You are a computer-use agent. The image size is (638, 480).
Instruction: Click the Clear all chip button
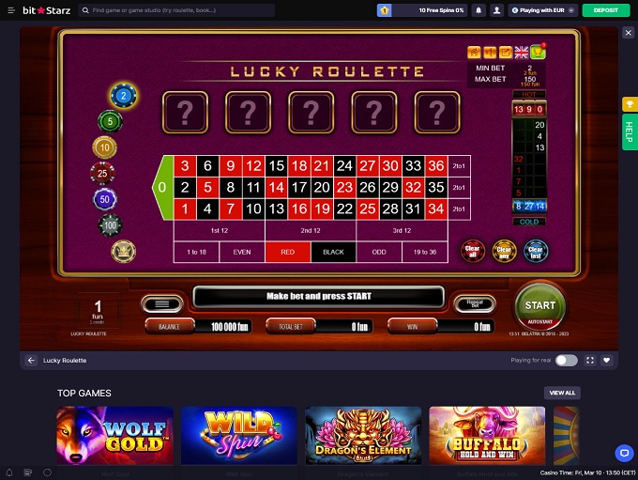[472, 251]
